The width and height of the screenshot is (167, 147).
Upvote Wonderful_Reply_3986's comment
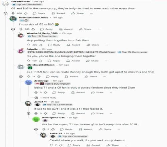pos(28,45)
